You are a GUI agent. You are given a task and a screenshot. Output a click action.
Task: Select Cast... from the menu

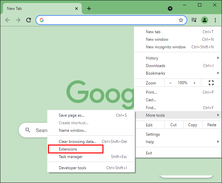tap(178, 100)
